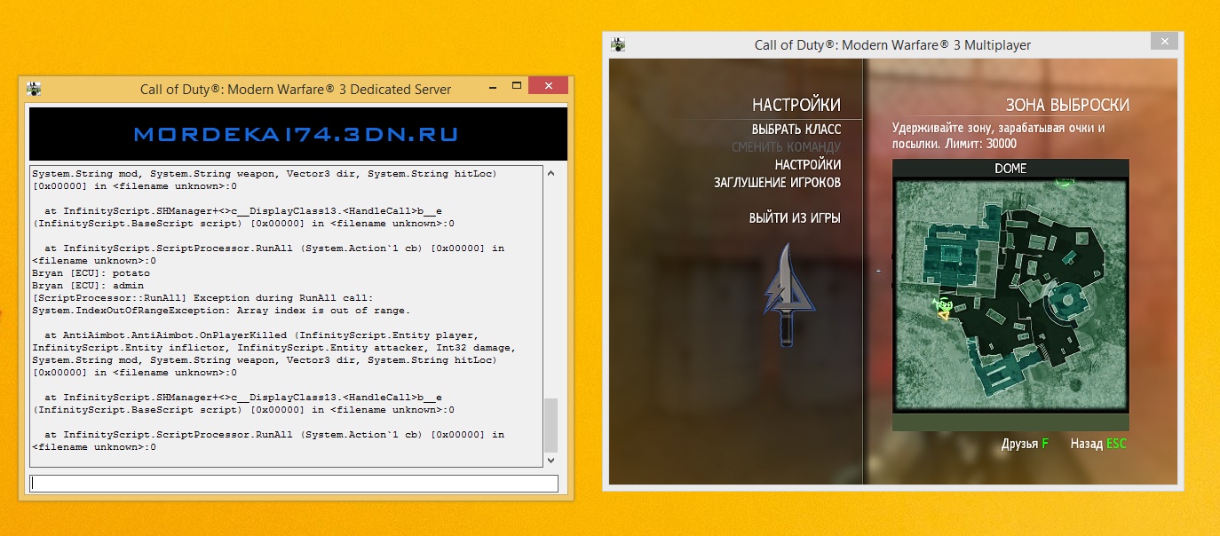Open ВЫБРАТЬ КЛАСС menu item
This screenshot has height=536, width=1220.
[x=796, y=130]
